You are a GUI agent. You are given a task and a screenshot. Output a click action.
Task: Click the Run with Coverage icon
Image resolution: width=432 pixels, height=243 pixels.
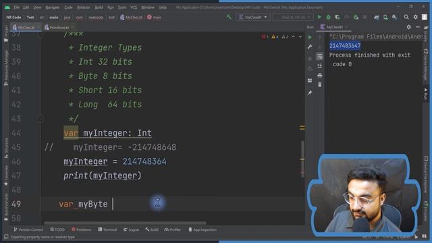[x=337, y=17]
